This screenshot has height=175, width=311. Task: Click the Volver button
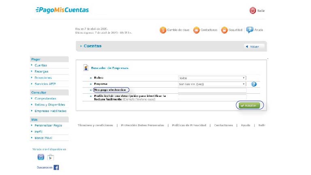pyautogui.click(x=254, y=47)
